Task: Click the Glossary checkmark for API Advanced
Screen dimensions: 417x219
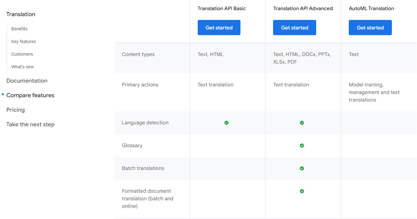Action: click(x=302, y=145)
